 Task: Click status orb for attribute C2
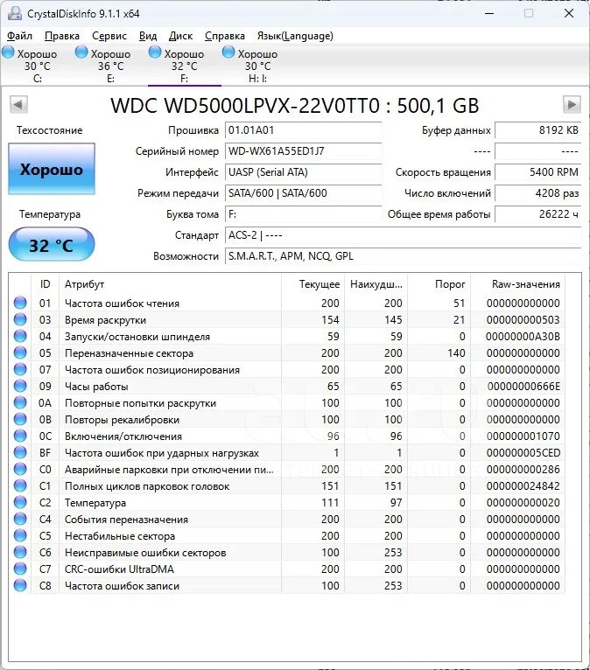20,502
